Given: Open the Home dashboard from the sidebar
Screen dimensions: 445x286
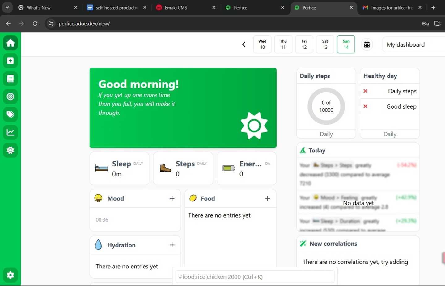Looking at the screenshot, I should pos(10,43).
